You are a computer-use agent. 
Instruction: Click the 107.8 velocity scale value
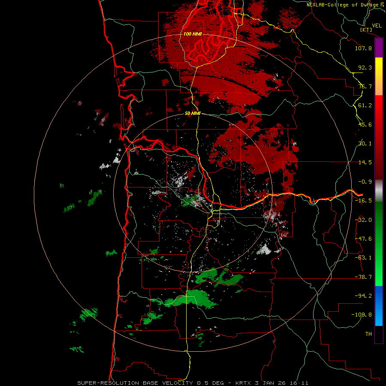363,48
